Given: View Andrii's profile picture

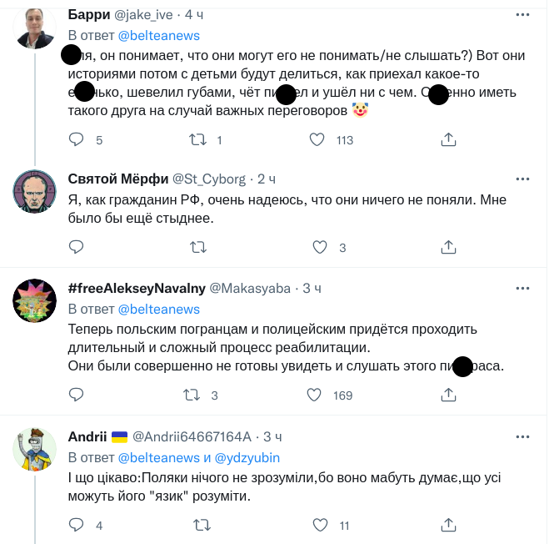Looking at the screenshot, I should tap(34, 448).
